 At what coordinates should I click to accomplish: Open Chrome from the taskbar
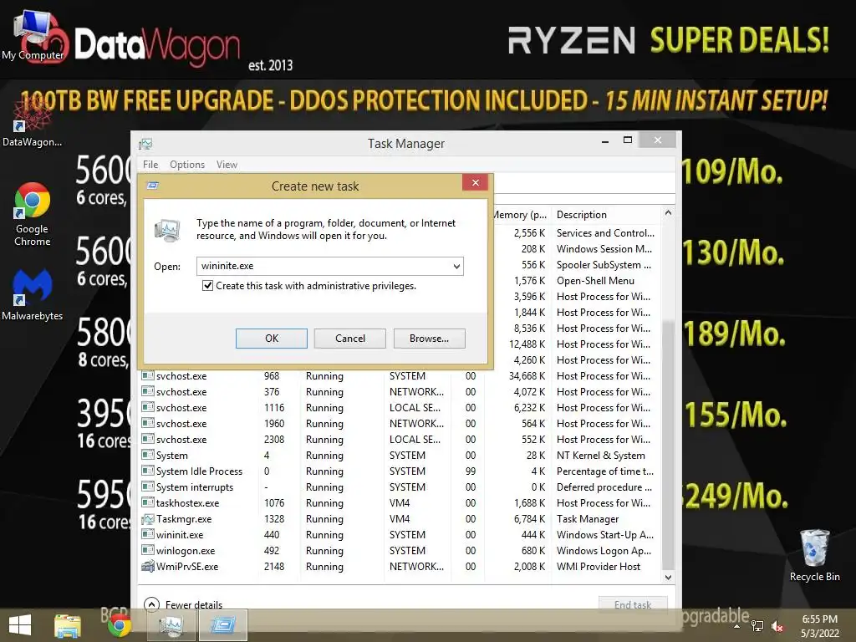(119, 625)
